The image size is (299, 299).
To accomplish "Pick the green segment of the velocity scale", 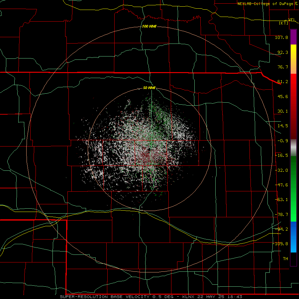I will tap(293, 189).
